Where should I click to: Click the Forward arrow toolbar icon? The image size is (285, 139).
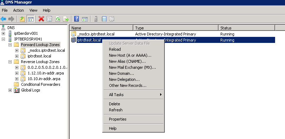pos(11,19)
